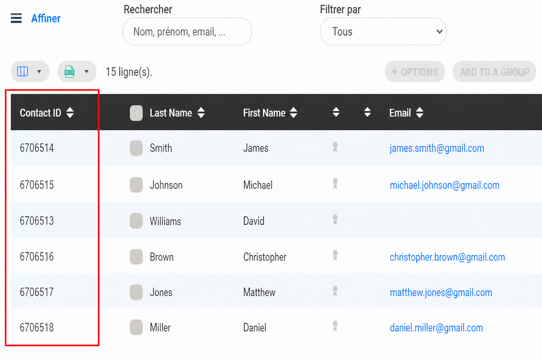Sort the unlabeled column after First Name

click(x=336, y=112)
